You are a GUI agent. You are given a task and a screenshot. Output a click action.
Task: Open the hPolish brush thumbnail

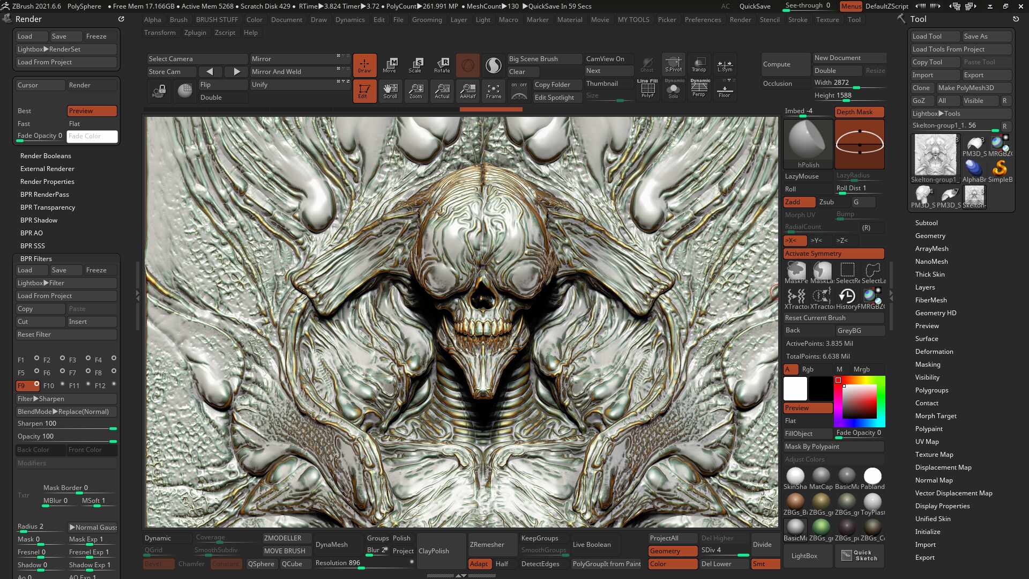click(808, 144)
